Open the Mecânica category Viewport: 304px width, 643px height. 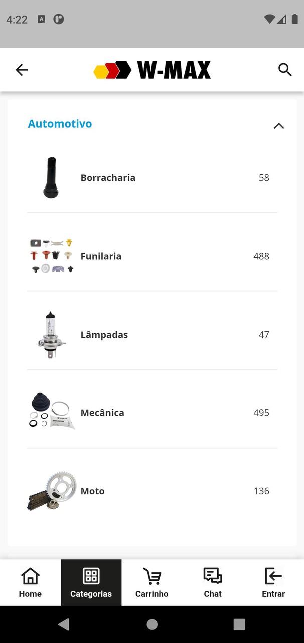[x=102, y=413]
